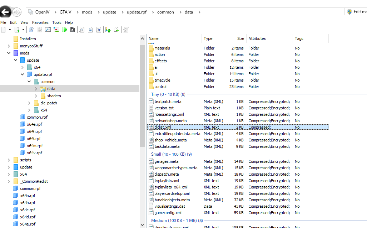The width and height of the screenshot is (367, 228).
Task: Open the View menu
Action: pyautogui.click(x=24, y=22)
